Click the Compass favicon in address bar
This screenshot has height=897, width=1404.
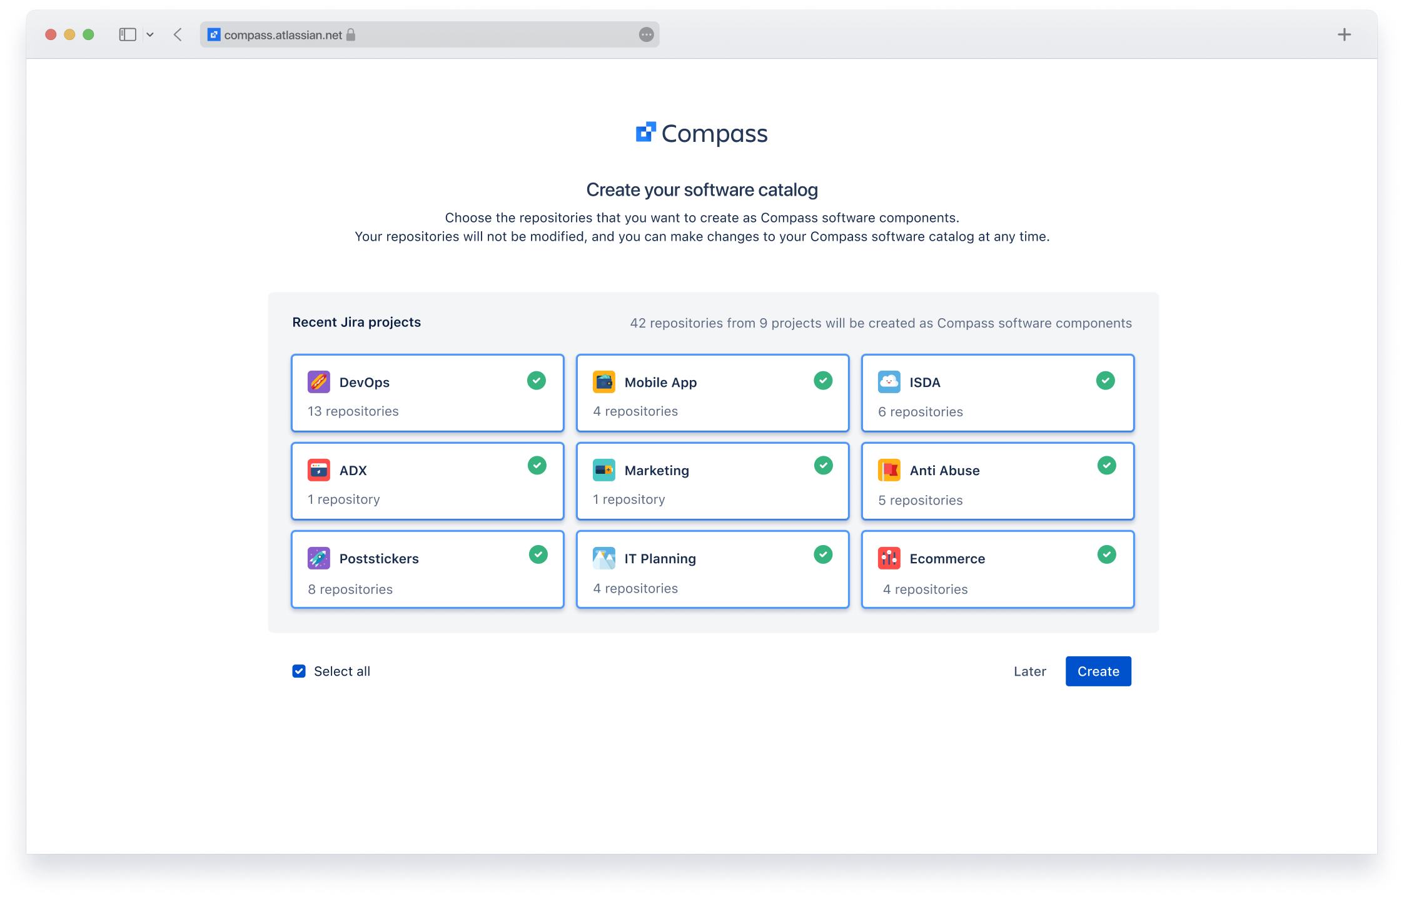(x=214, y=35)
